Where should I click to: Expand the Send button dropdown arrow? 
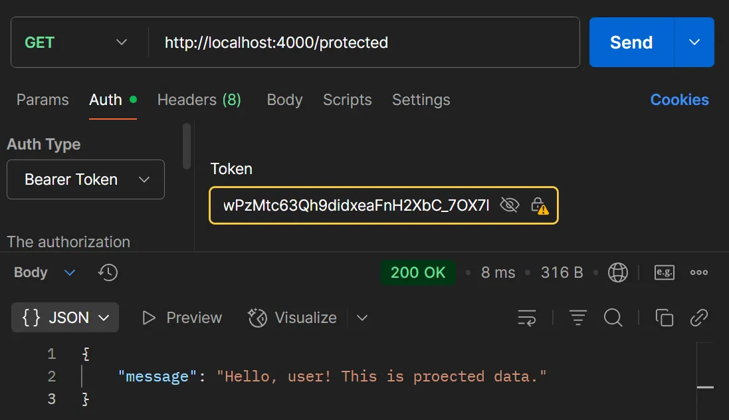[x=694, y=42]
